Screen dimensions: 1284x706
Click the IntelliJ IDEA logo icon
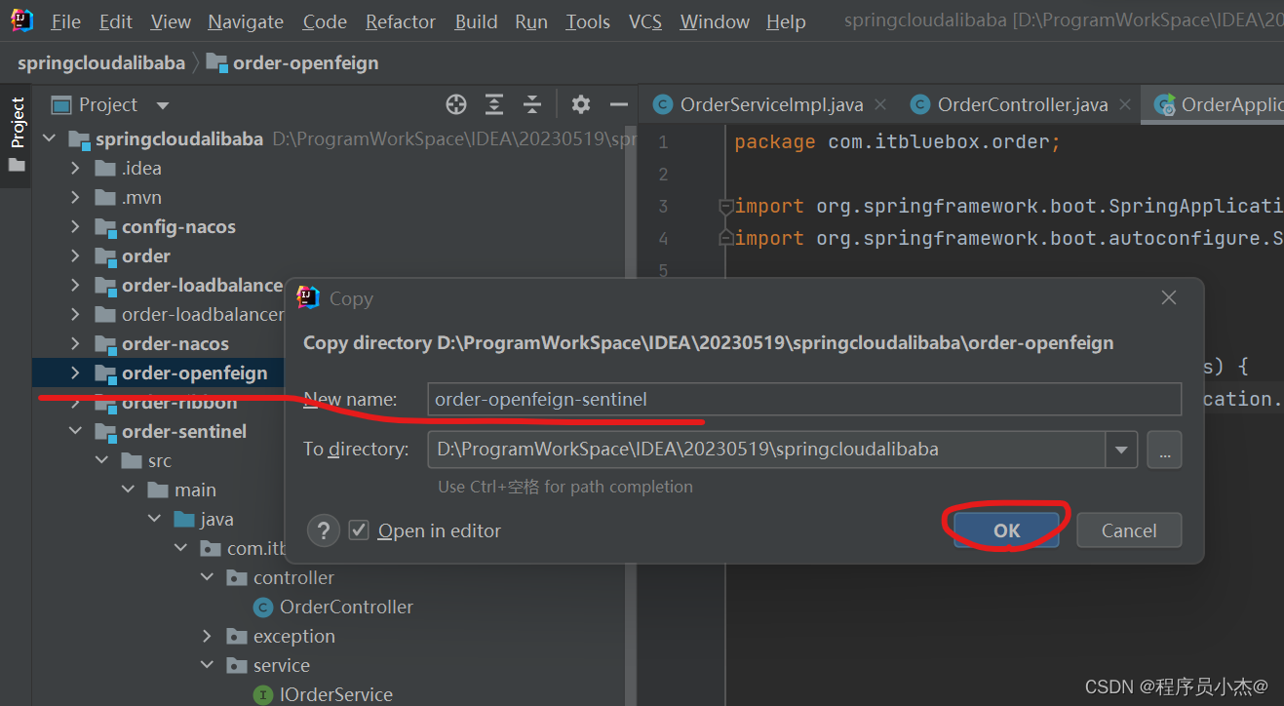coord(21,20)
